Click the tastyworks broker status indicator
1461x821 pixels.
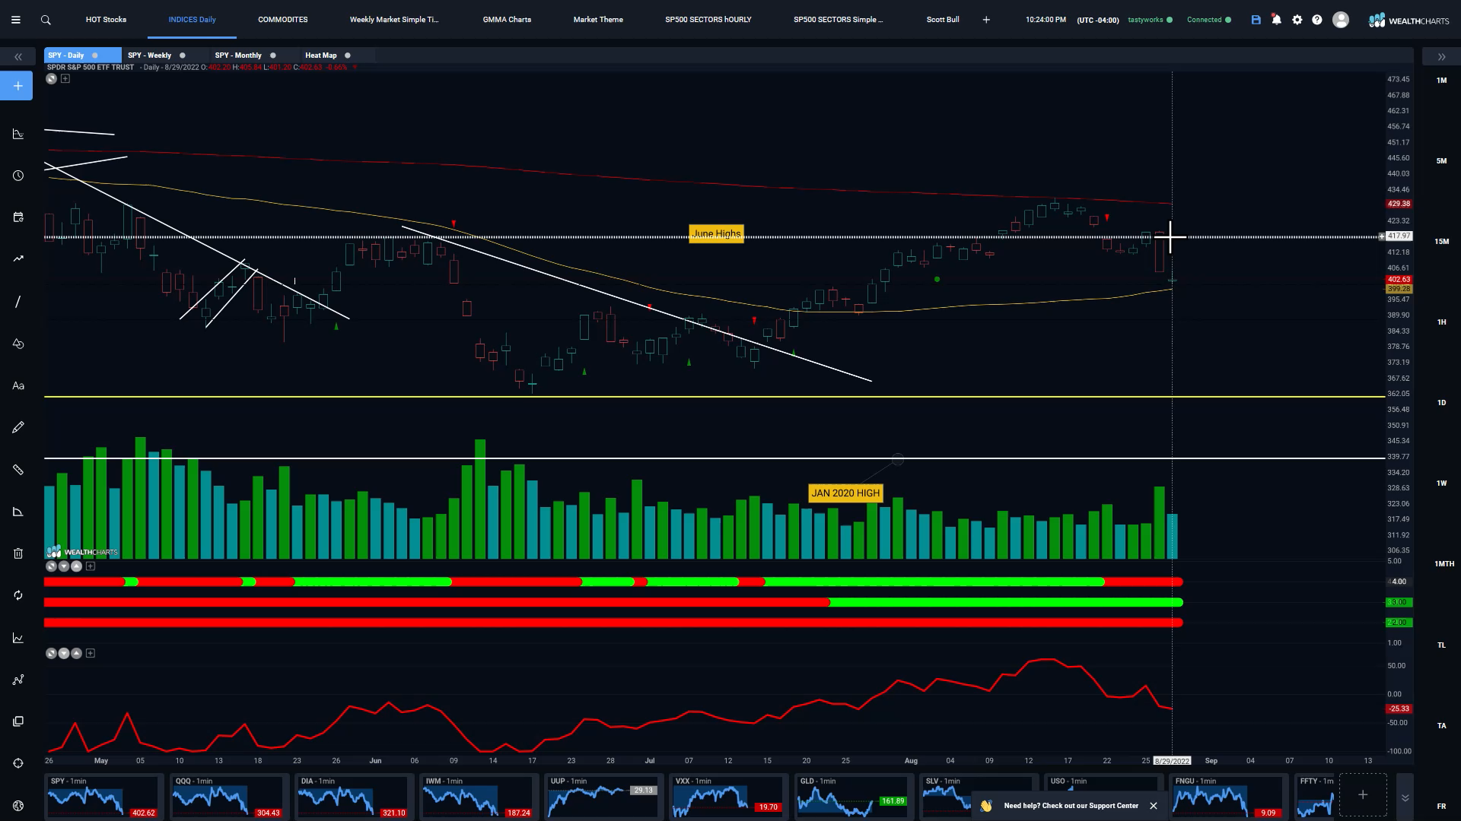point(1150,20)
